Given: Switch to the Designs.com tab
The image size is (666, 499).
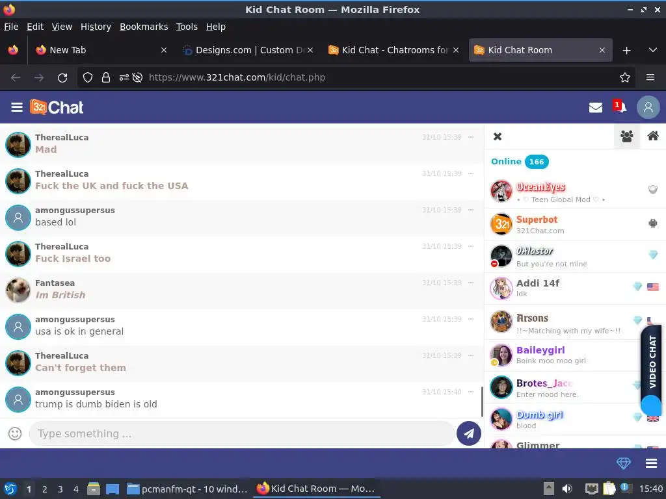Looking at the screenshot, I should (248, 50).
